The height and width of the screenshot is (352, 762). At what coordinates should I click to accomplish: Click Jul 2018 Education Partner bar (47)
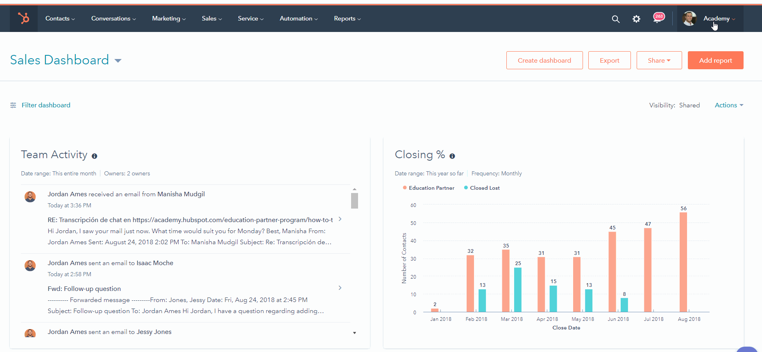point(648,270)
